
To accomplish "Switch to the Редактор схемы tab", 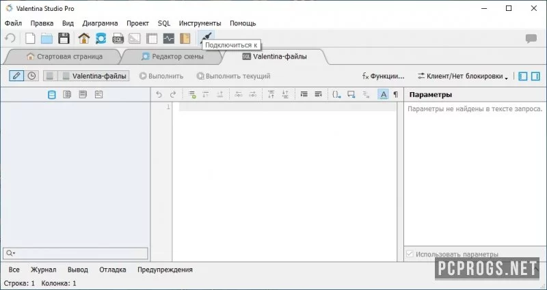I will pos(172,57).
